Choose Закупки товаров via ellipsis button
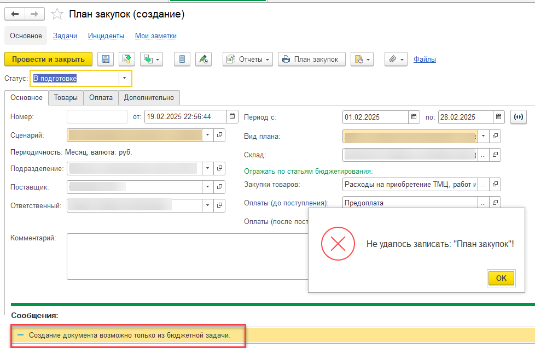 pos(483,185)
